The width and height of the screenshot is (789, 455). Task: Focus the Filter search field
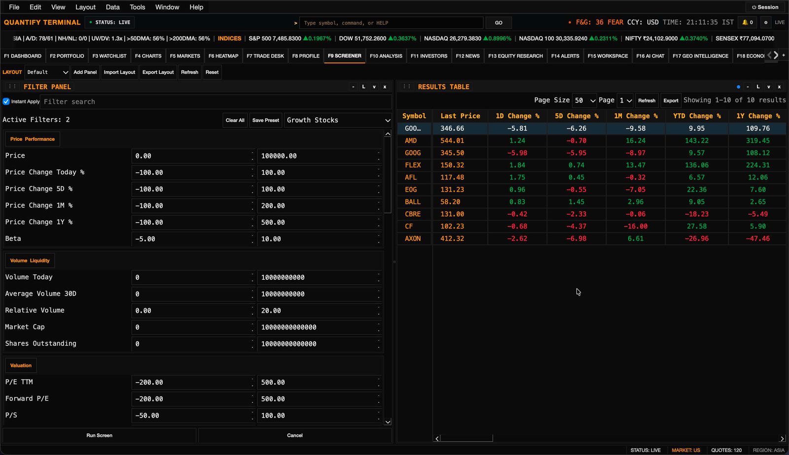[x=216, y=101]
